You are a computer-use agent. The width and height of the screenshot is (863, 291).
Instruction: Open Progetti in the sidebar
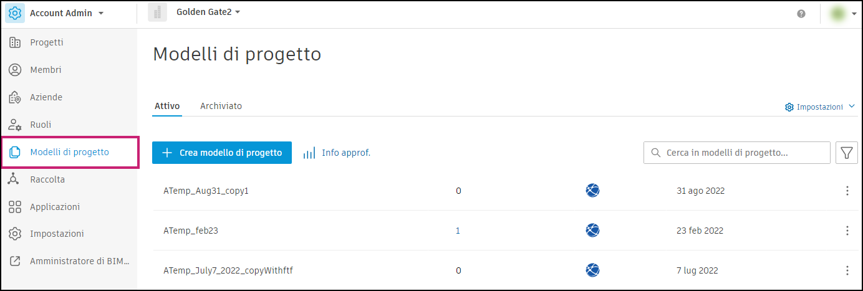tap(47, 42)
